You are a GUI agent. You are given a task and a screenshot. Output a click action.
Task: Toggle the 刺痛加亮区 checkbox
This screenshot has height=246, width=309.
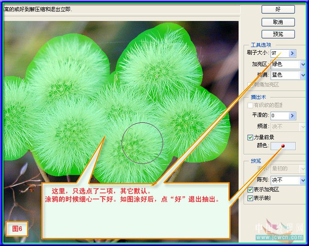250,85
